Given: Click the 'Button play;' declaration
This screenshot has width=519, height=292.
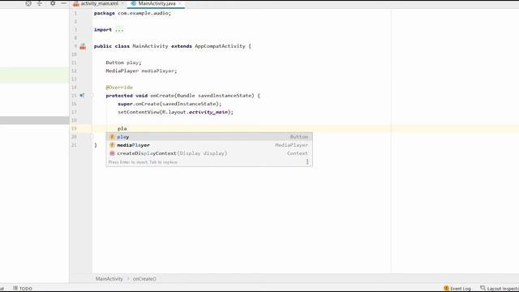Looking at the screenshot, I should click(x=123, y=62).
